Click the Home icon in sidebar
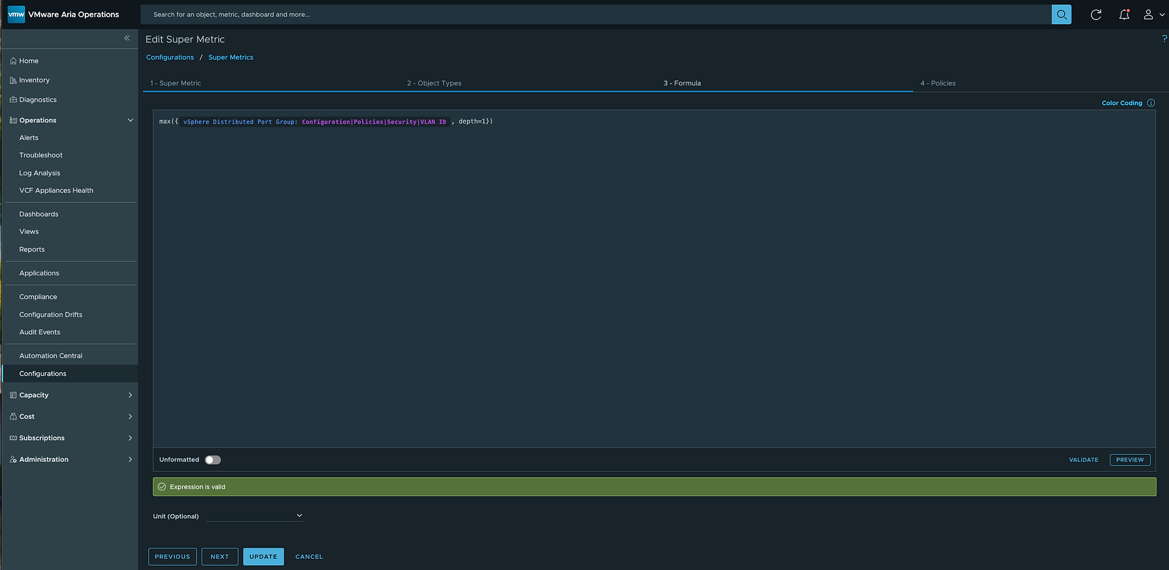 click(13, 61)
